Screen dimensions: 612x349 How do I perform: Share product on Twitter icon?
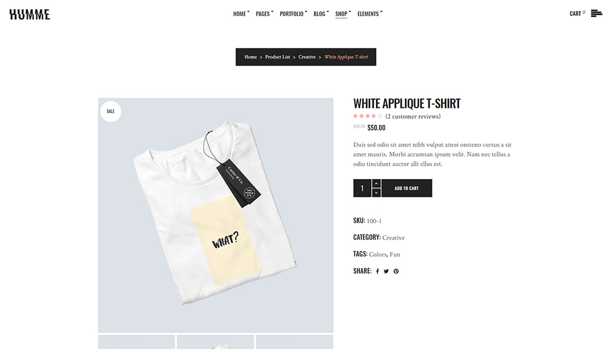tap(386, 271)
